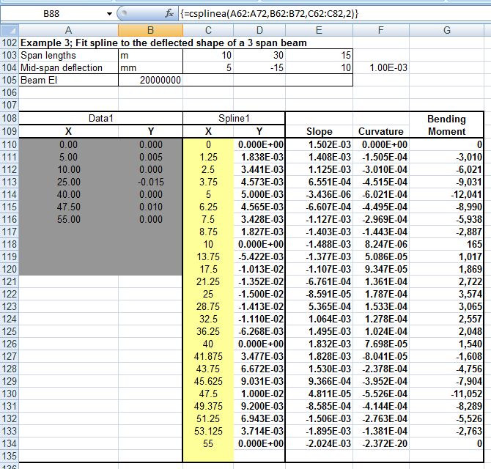The width and height of the screenshot is (491, 469).
Task: Select row 120 header
Action: point(9,270)
